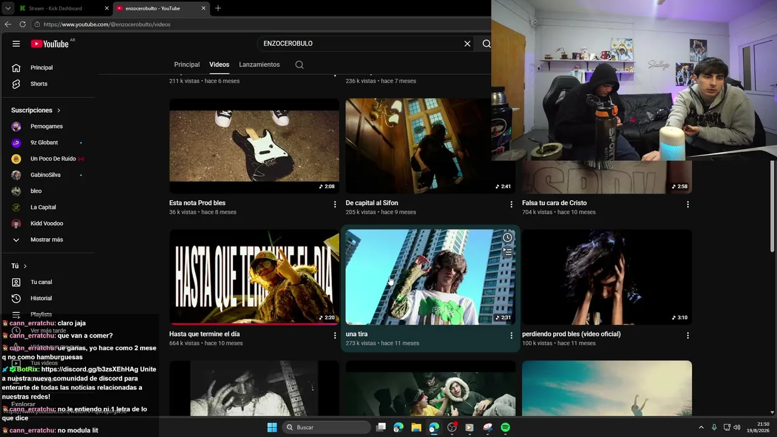This screenshot has width=777, height=437.
Task: Open the 'una tira' video title
Action: [356, 334]
